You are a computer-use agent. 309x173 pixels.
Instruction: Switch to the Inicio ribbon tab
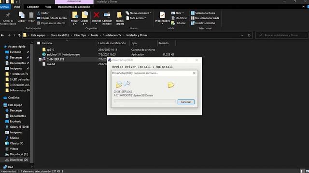pyautogui.click(x=17, y=7)
